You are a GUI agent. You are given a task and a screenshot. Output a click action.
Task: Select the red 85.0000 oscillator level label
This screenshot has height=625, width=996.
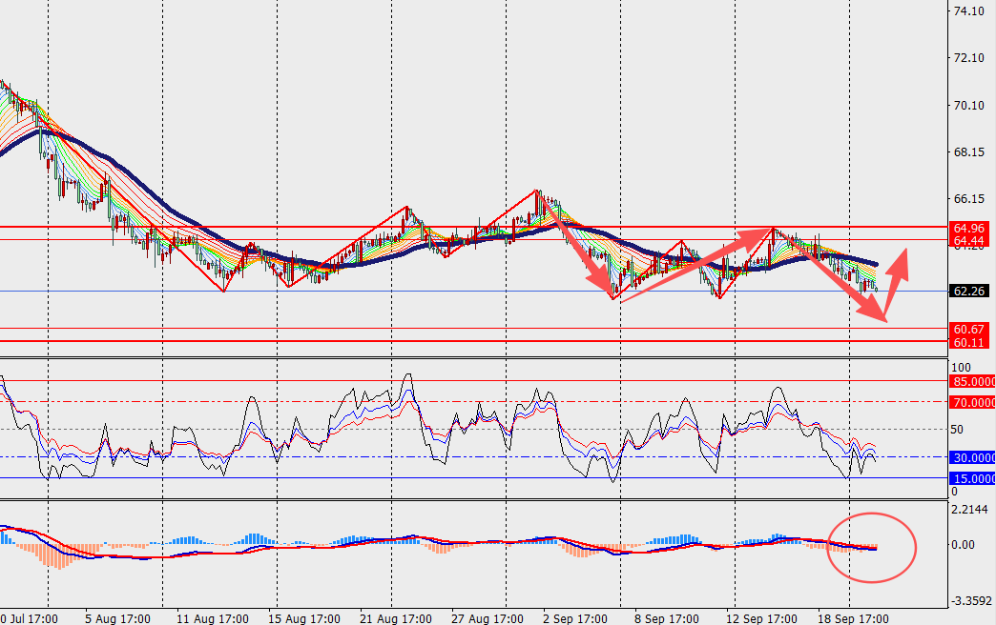[972, 381]
